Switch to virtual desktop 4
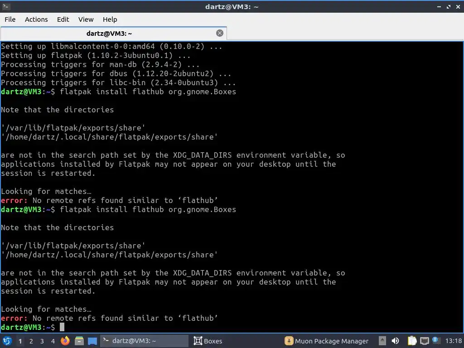 pos(53,341)
